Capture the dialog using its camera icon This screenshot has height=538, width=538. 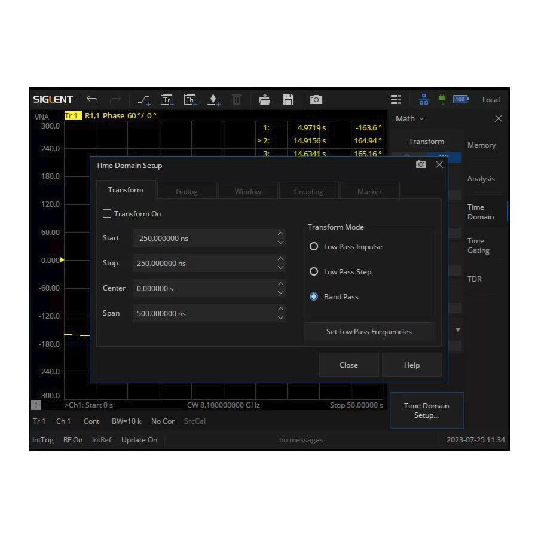click(421, 164)
